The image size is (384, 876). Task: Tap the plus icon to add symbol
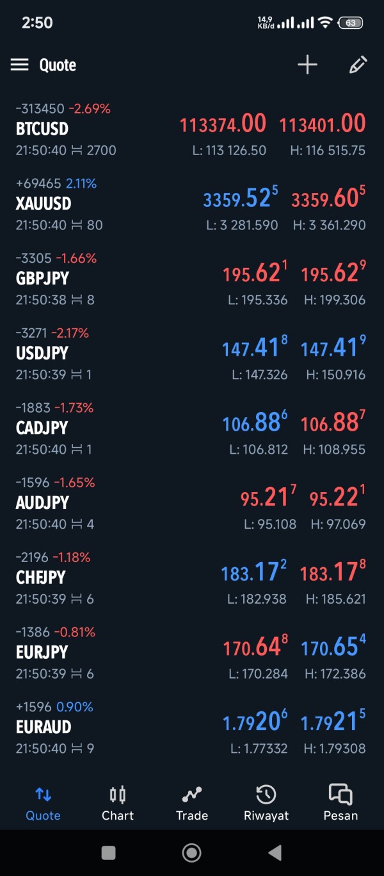tap(307, 65)
